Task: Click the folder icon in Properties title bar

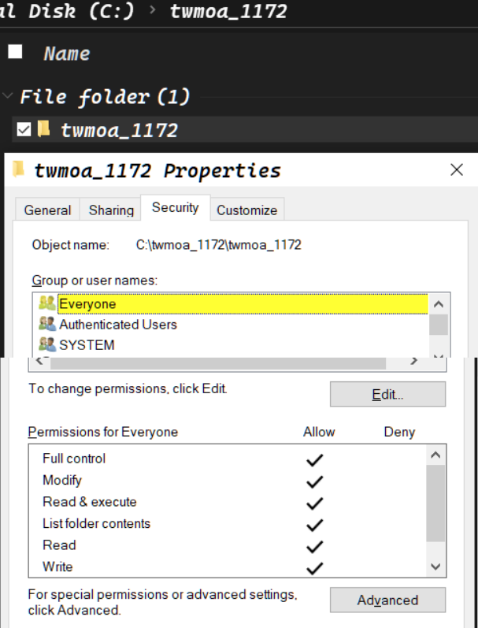Action: (18, 169)
